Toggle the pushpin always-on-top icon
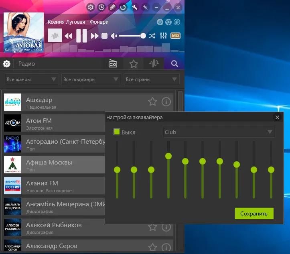290x254 pixels. (145, 7)
